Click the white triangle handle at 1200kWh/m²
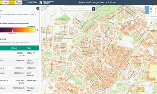Image resolution: width=157 pixels, height=94 pixels. (12, 31)
